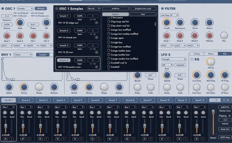Switch to the Sound 2 tab

[x=26, y=100]
